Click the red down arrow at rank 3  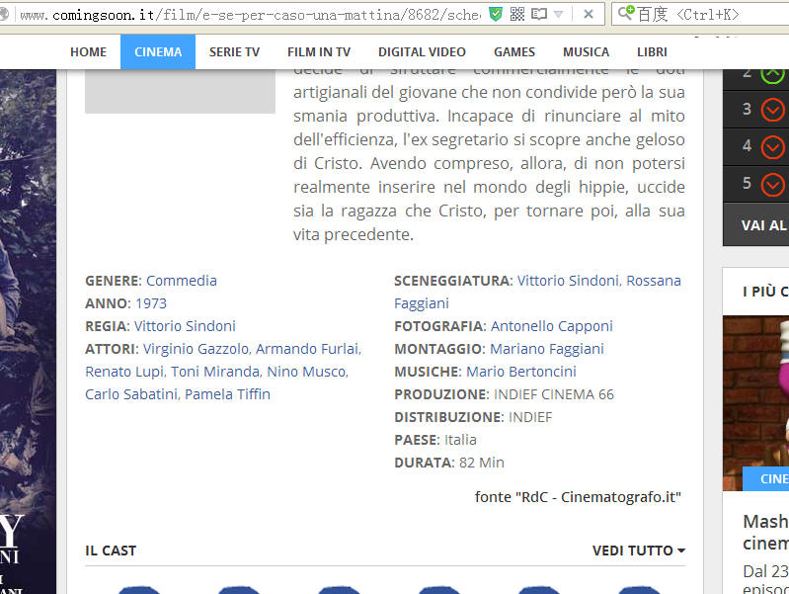tap(772, 110)
